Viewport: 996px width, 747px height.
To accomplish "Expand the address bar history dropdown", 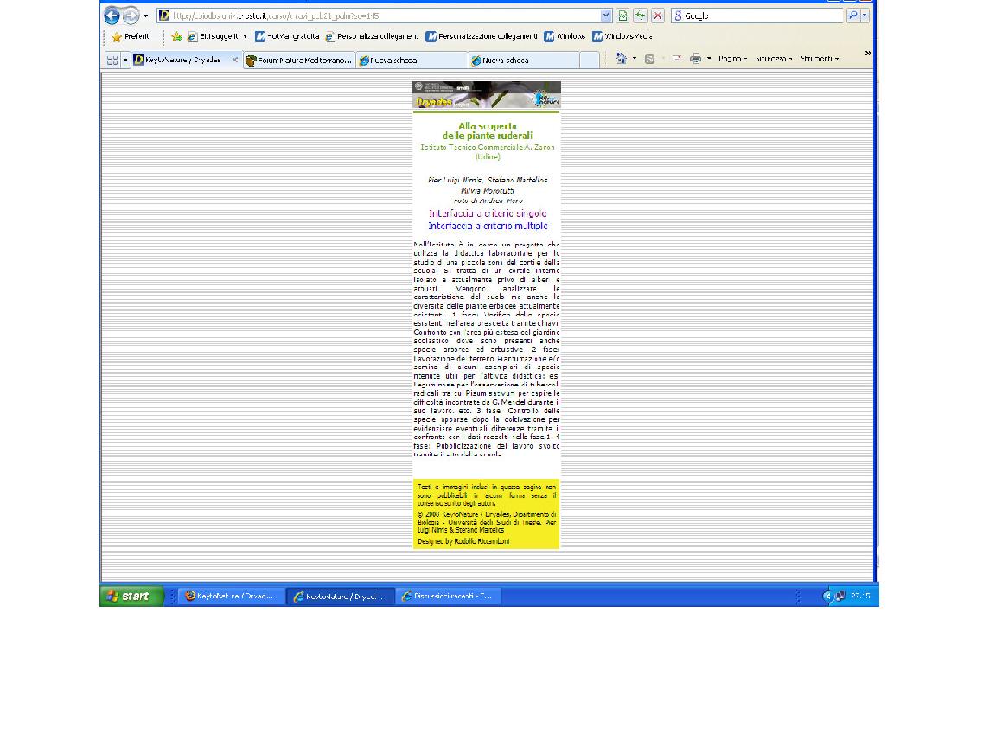I will tap(606, 16).
